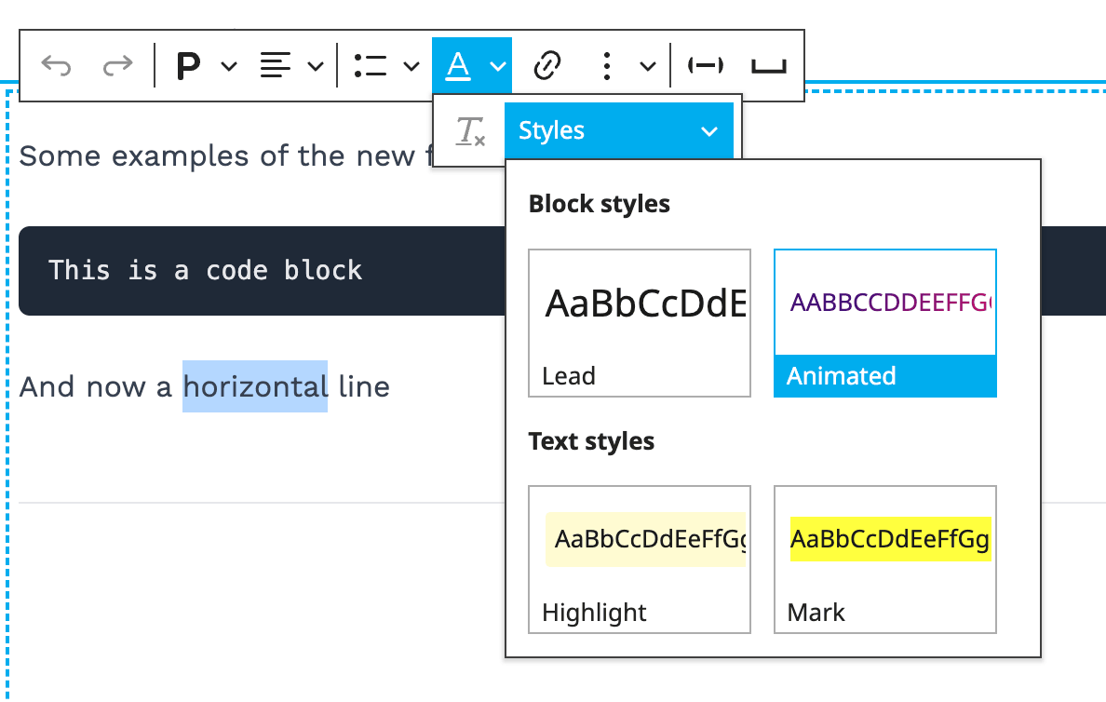Click the three-dot more options icon

606,65
